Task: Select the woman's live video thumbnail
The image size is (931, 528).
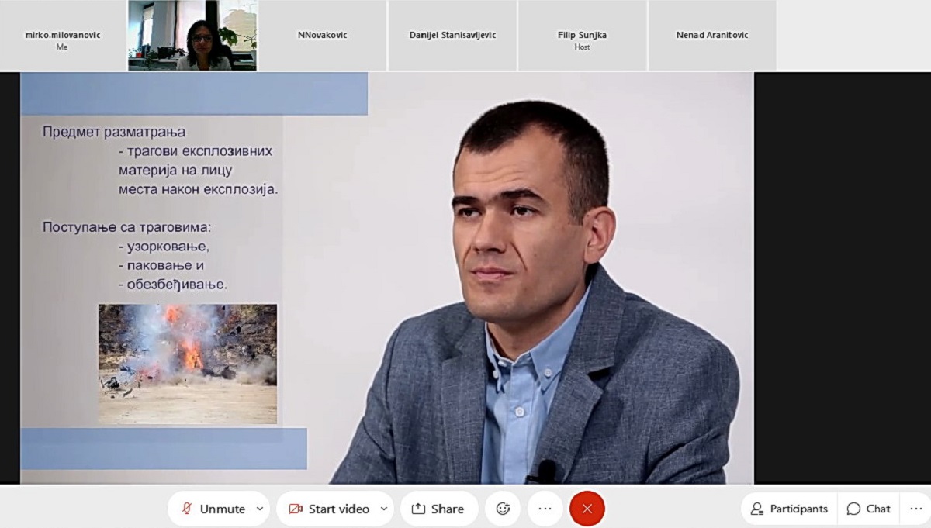Action: (x=192, y=36)
